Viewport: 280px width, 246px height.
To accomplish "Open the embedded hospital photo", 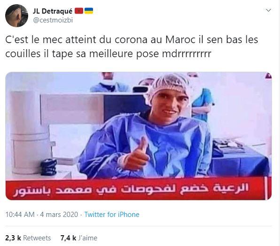I will (139, 136).
